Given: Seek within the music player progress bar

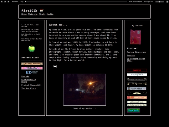Looking at the screenshot, I should (x=76, y=2).
